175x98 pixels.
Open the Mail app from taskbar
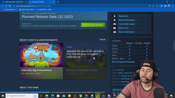tap(64, 96)
